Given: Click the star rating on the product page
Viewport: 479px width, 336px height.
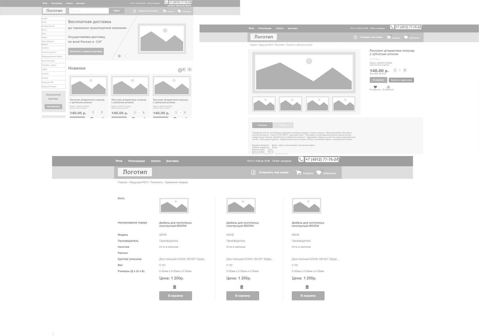Looking at the screenshot, I should pos(375,59).
